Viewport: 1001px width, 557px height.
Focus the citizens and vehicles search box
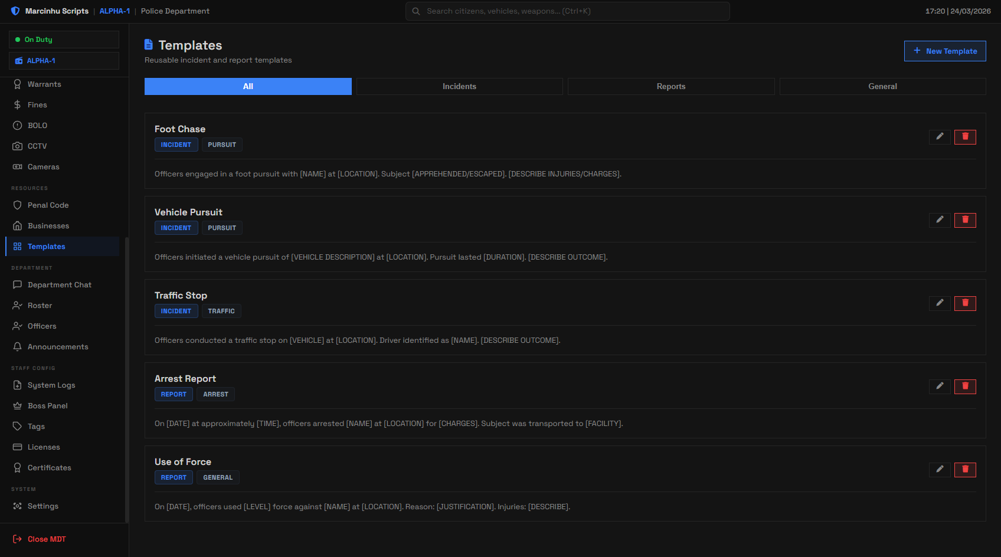pyautogui.click(x=567, y=11)
